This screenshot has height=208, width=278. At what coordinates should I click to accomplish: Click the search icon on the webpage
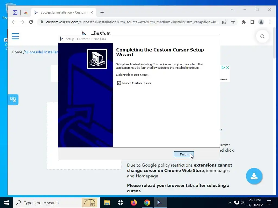[263, 37]
